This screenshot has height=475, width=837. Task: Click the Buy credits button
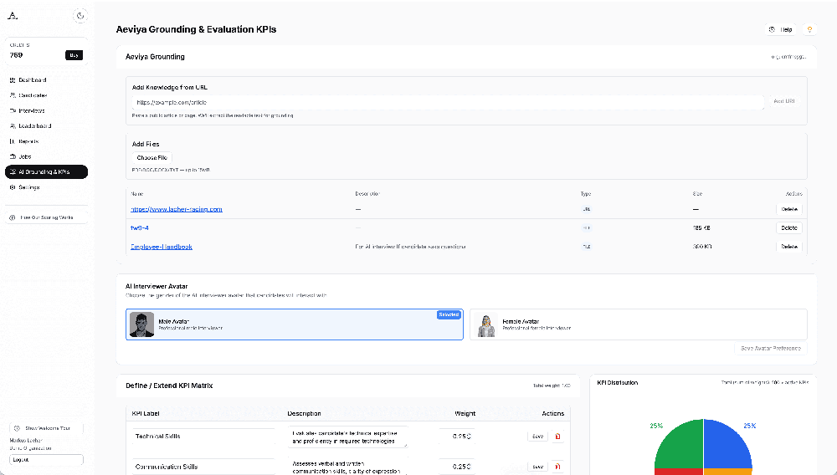point(74,55)
